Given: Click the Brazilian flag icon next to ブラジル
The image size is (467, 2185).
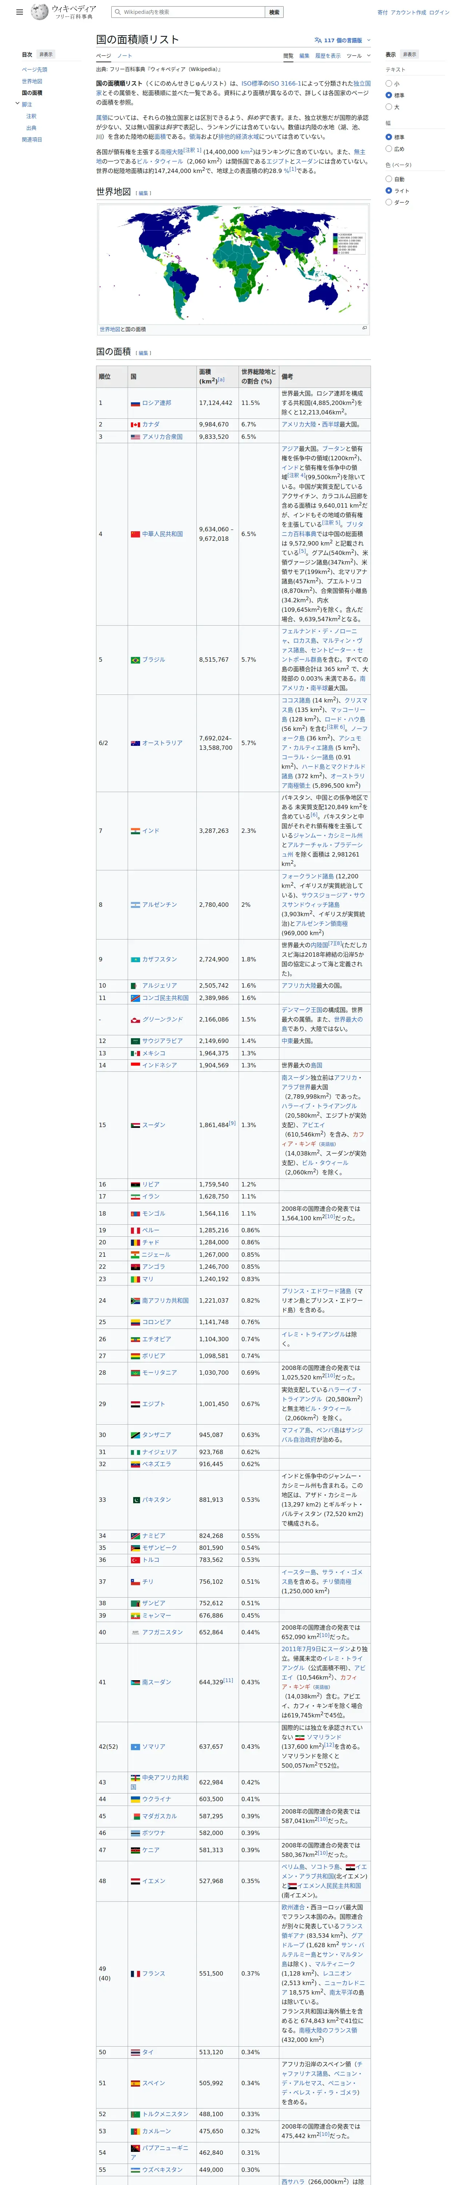Looking at the screenshot, I should coord(135,660).
